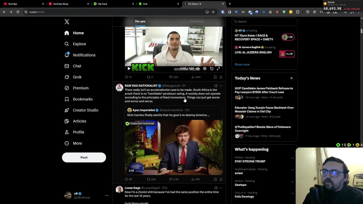The height and width of the screenshot is (204, 363).
Task: Mute the Kick video volume
Action: point(198,69)
